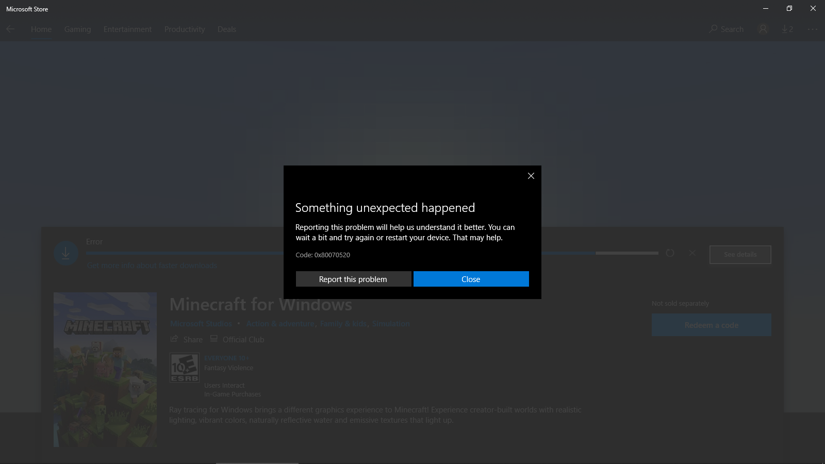The width and height of the screenshot is (825, 464).
Task: Switch to the Gaming tab
Action: click(x=77, y=29)
